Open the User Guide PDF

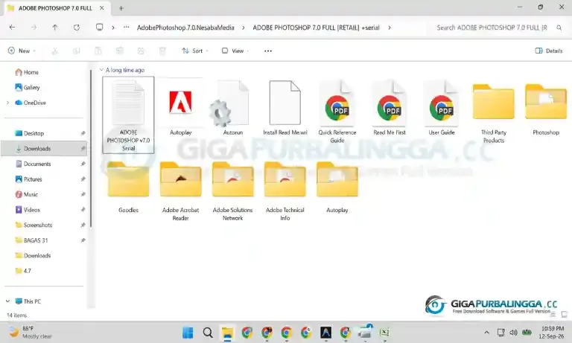click(x=442, y=108)
